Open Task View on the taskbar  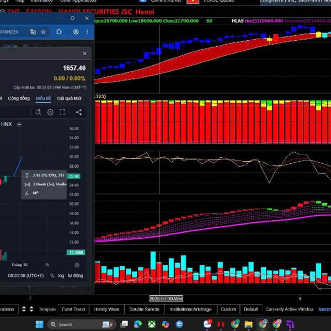(124, 324)
